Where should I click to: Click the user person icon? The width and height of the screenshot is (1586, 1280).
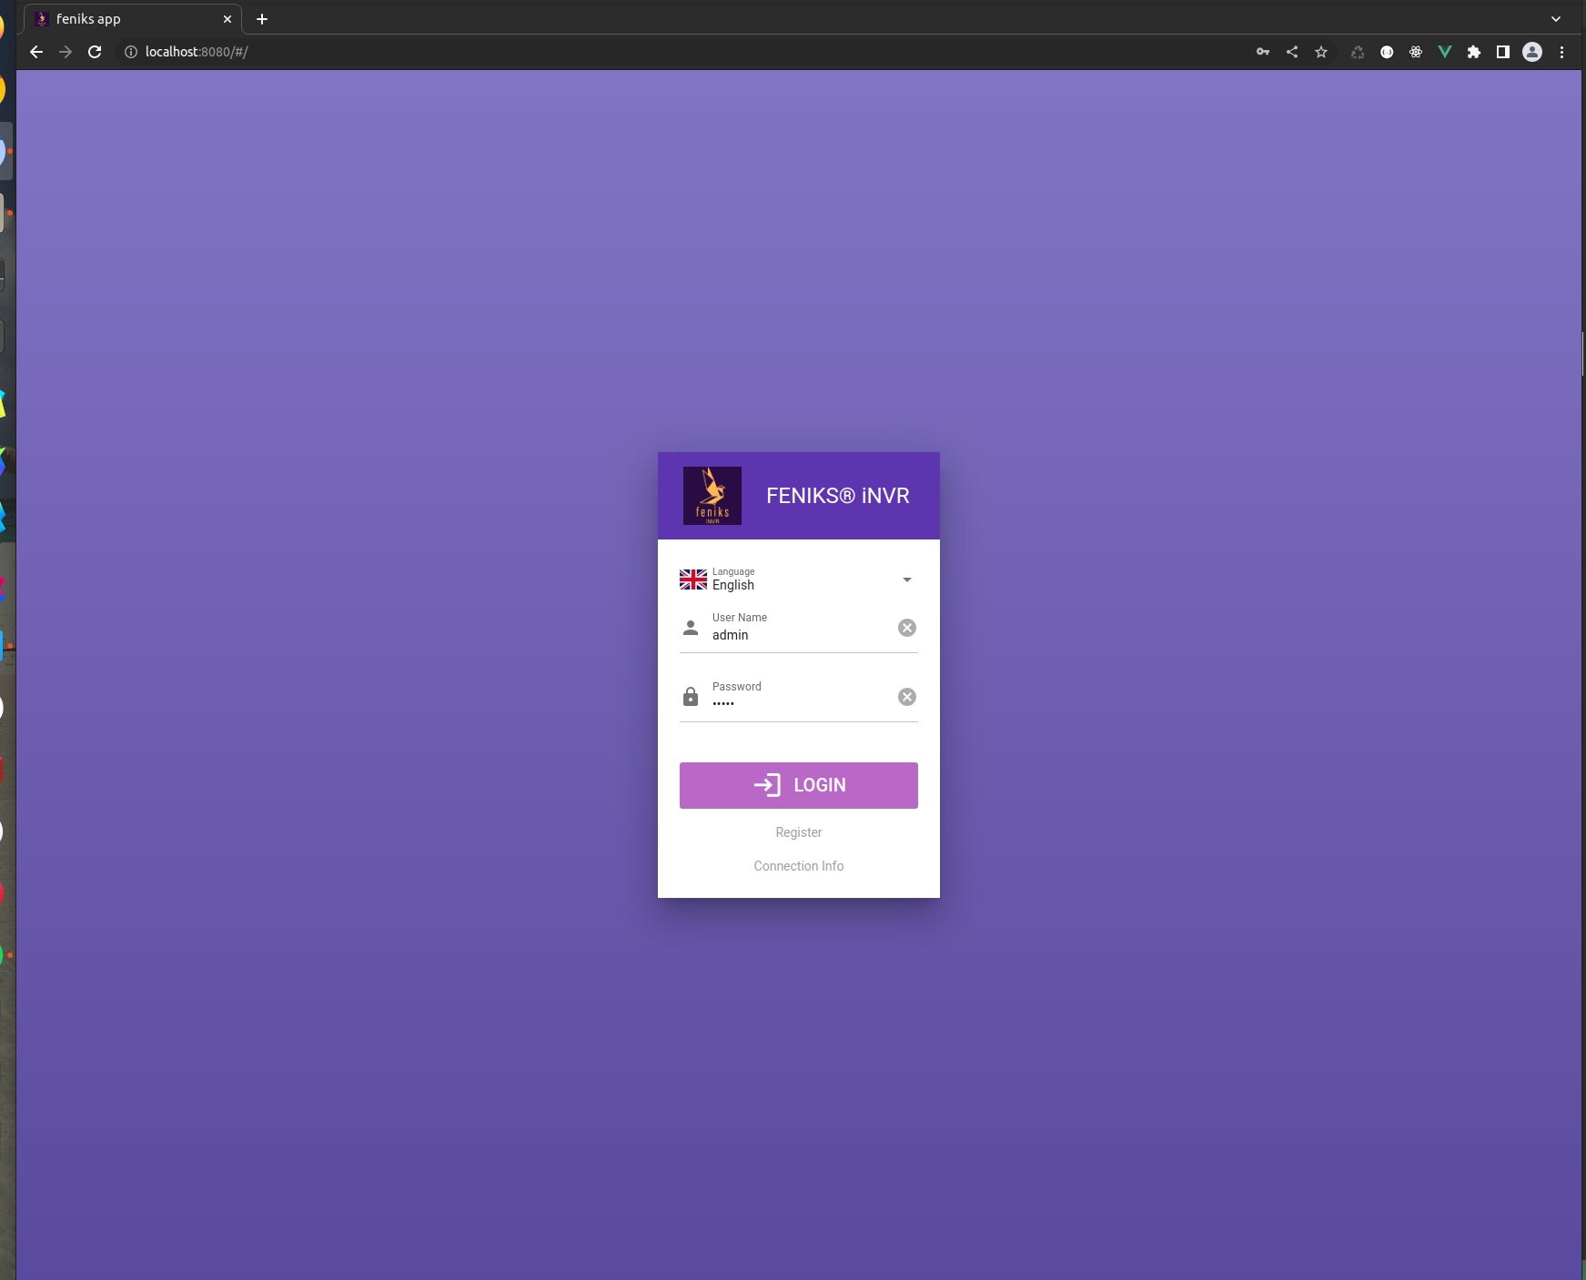pos(691,628)
